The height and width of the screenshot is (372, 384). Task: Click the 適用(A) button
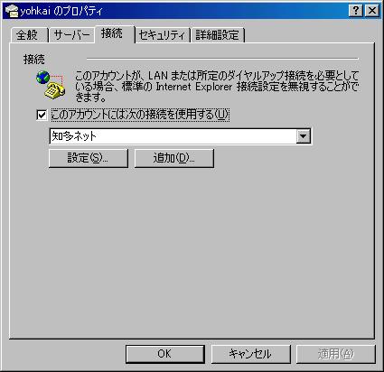click(336, 354)
